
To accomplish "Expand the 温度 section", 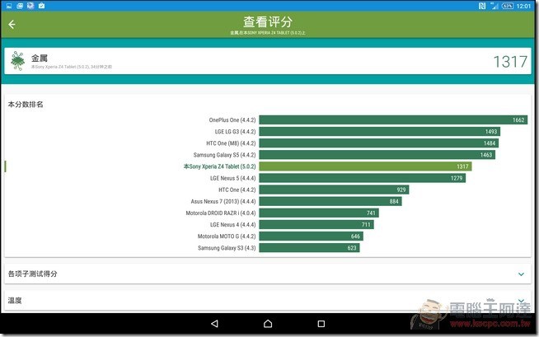I will 268,301.
